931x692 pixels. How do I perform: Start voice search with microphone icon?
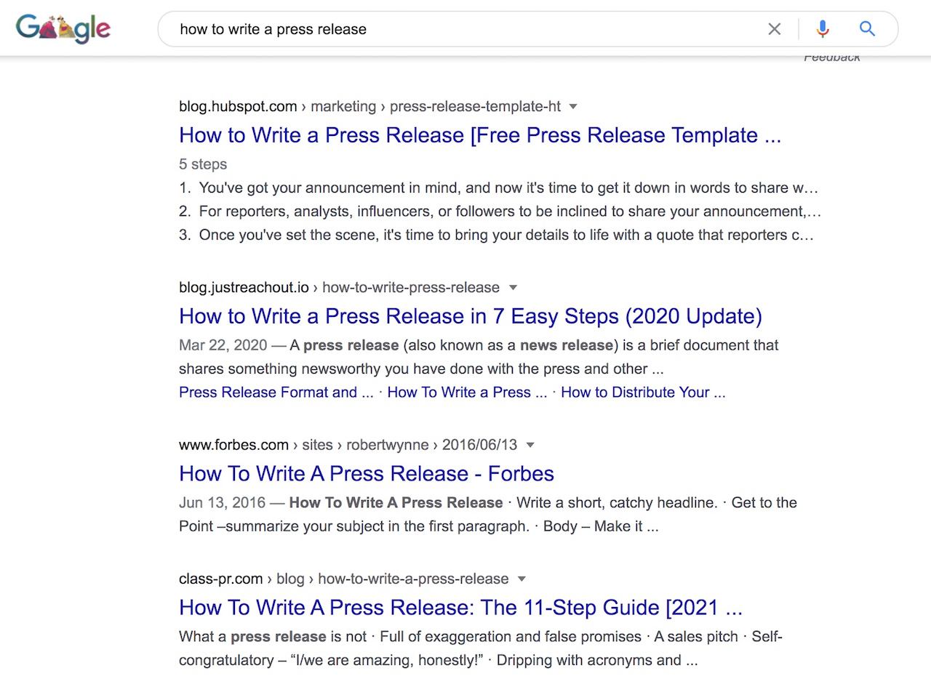(823, 29)
